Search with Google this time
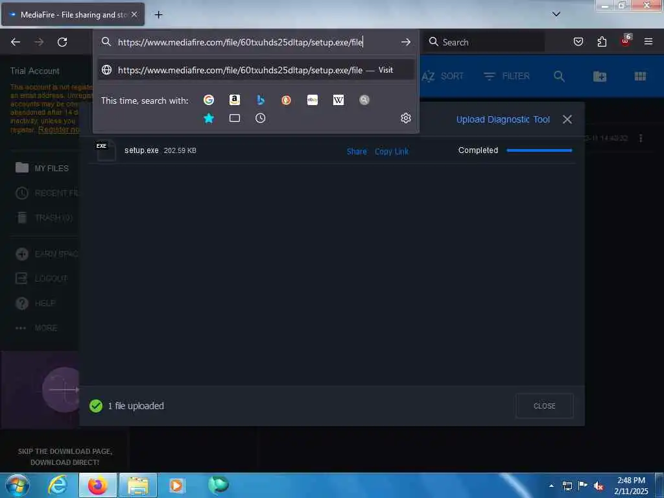Image resolution: width=664 pixels, height=498 pixels. [x=208, y=100]
